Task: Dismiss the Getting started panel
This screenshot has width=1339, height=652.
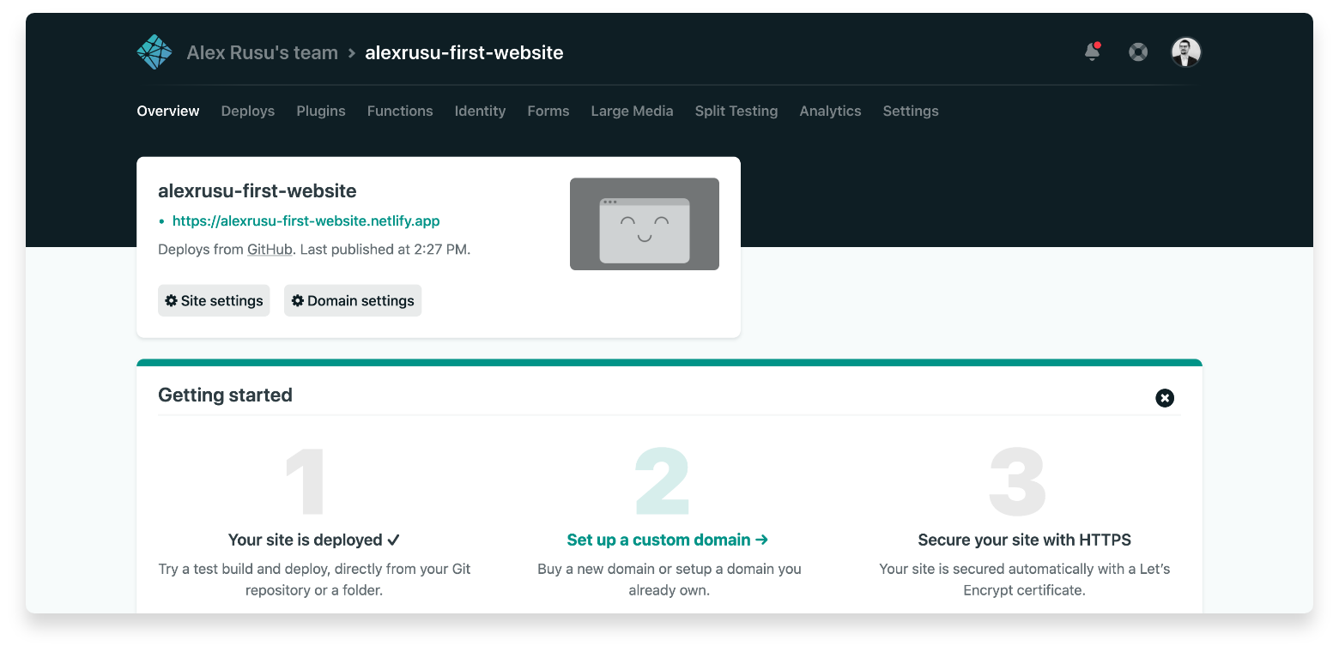Action: (1165, 398)
